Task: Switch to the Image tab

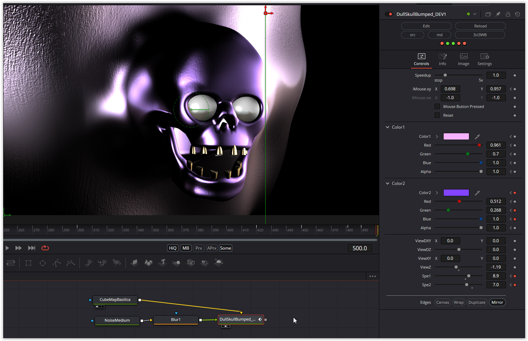Action: 464,59
